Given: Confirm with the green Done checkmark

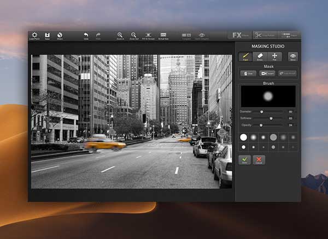Looking at the screenshot, I should tap(245, 160).
